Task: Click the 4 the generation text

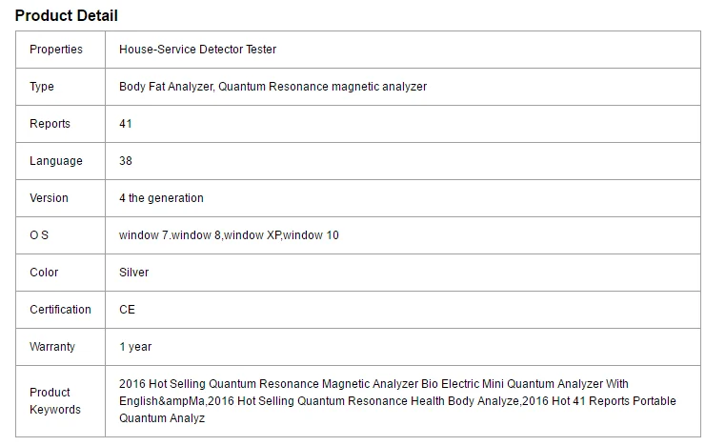Action: (161, 198)
